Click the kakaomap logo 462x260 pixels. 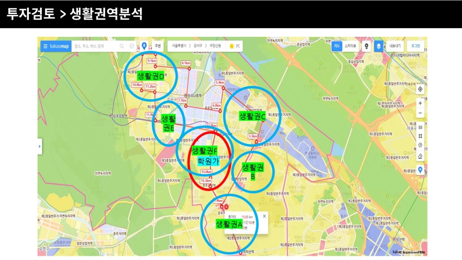(x=60, y=46)
